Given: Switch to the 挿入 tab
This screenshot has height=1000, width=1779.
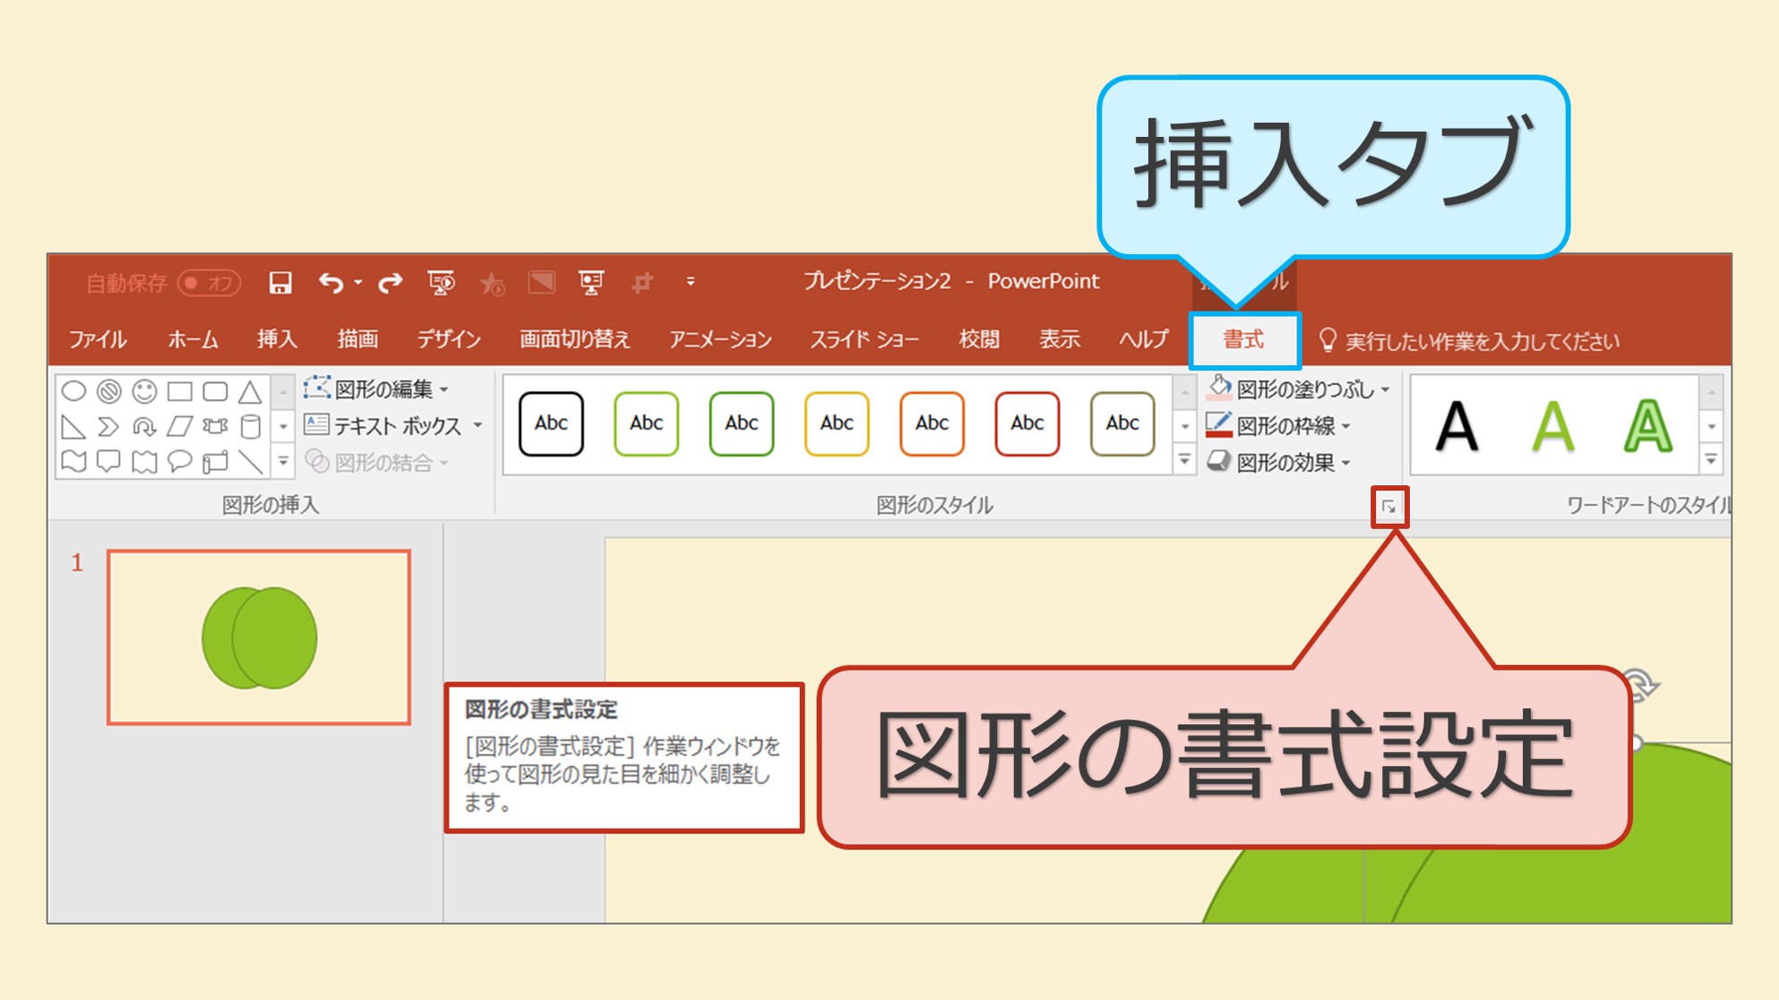Looking at the screenshot, I should coord(277,340).
